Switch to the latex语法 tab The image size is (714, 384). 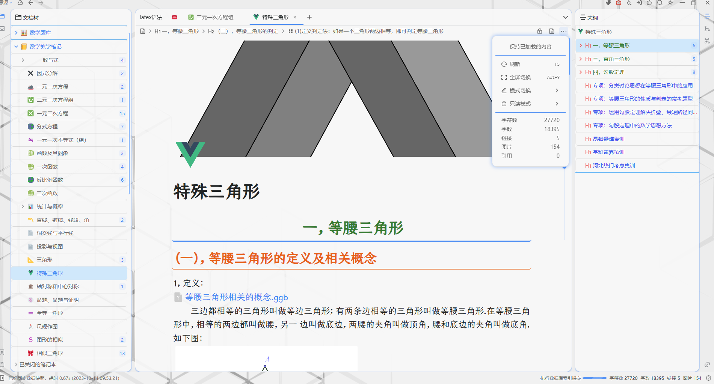150,17
